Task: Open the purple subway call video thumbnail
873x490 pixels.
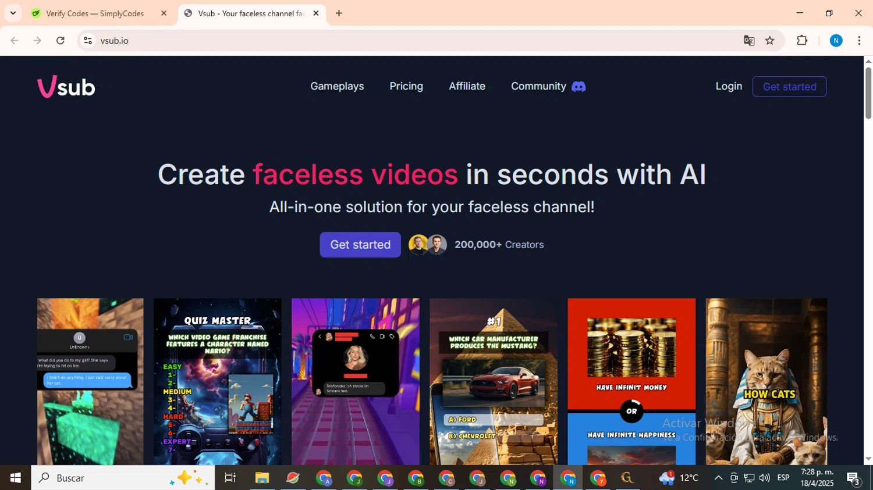Action: pyautogui.click(x=356, y=382)
